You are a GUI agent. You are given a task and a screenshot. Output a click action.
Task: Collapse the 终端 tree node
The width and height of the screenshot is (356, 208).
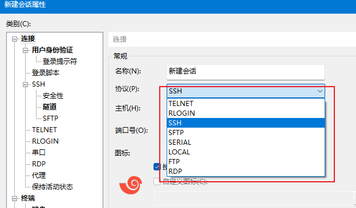pos(14,199)
